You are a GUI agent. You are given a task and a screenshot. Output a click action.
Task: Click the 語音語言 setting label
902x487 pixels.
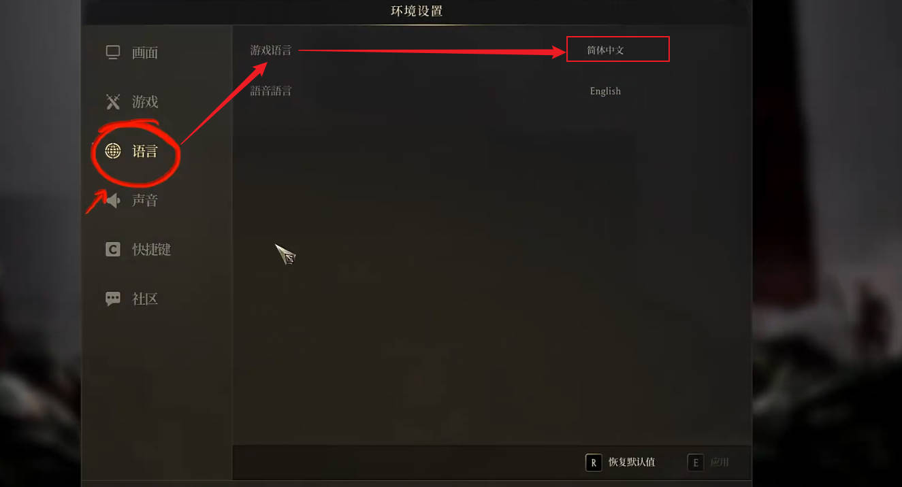tap(270, 90)
